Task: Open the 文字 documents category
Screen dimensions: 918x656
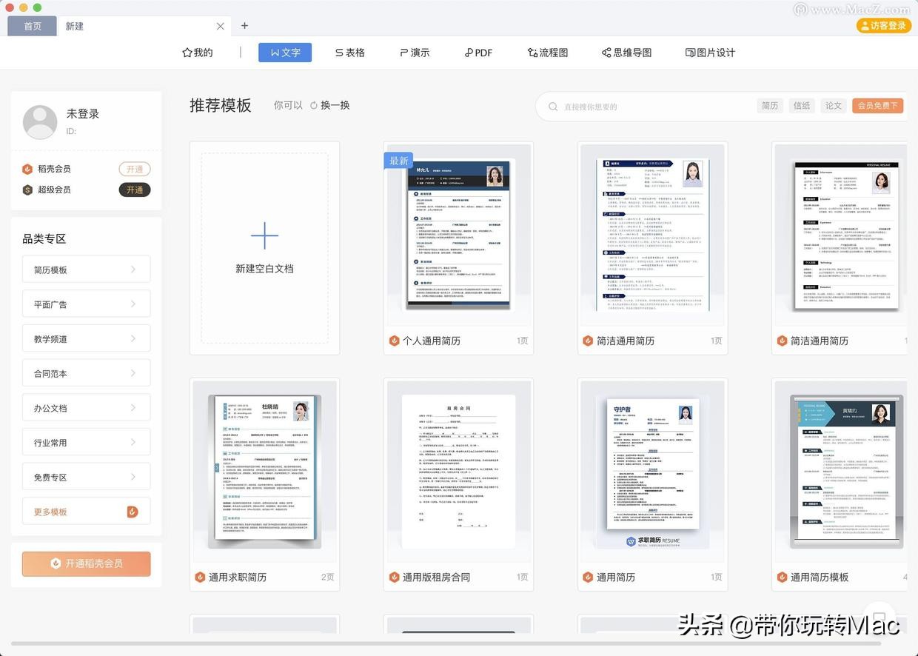Action: pos(285,53)
